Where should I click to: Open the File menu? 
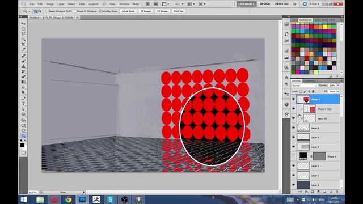[32, 4]
